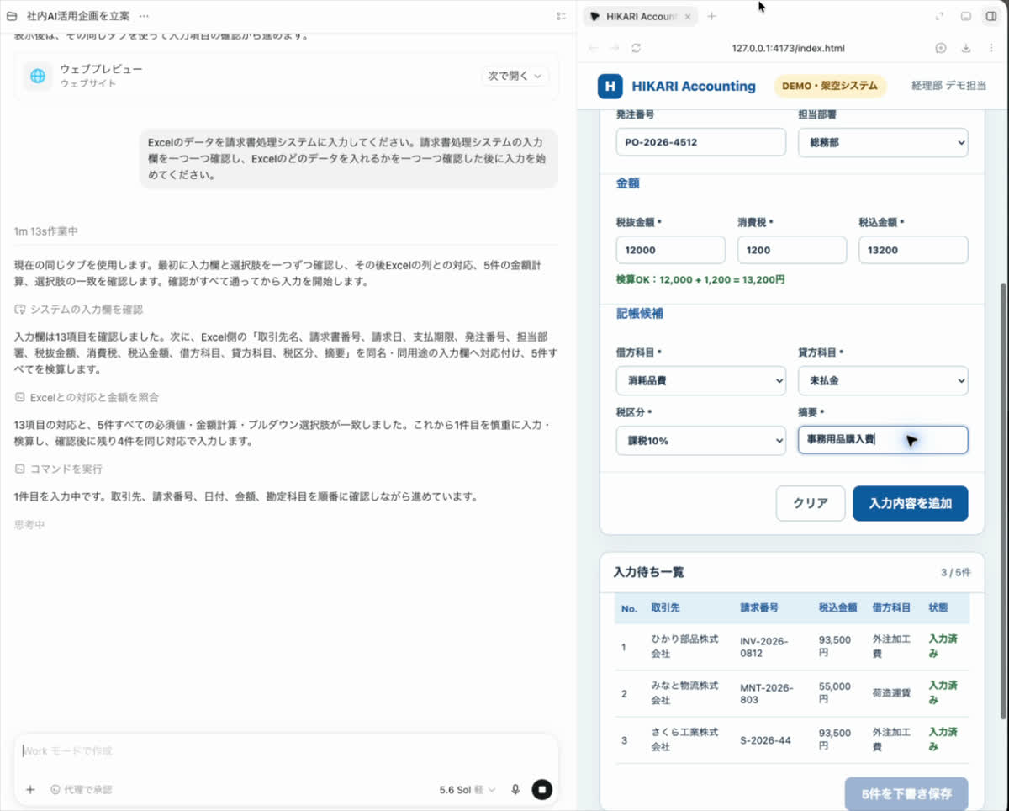Expand the Excelとの対応と金額を照合 step
Screen dimensions: 1009x811
(87, 397)
